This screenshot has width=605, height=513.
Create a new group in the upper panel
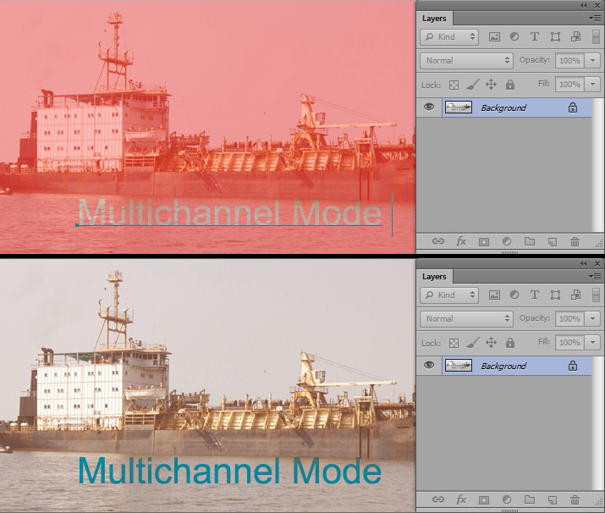coord(530,241)
